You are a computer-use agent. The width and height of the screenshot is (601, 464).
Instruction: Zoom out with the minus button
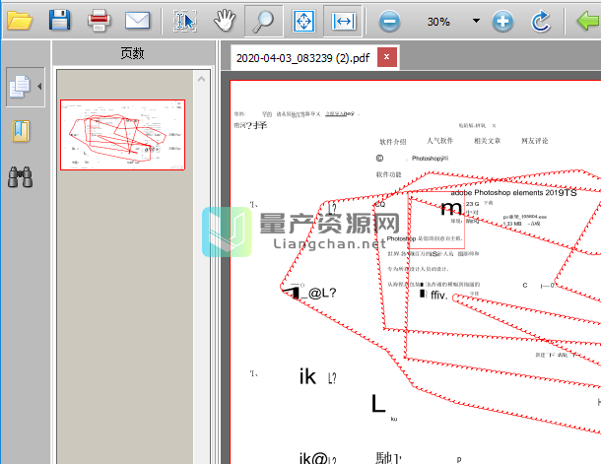click(389, 22)
